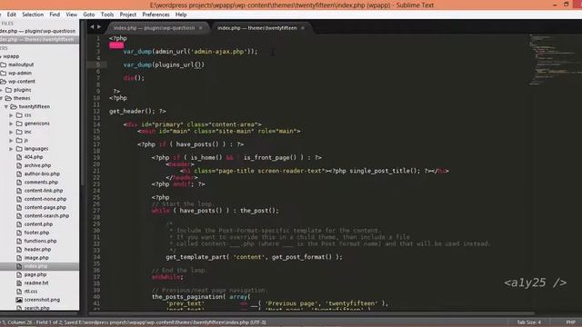Viewport: 582px width, 327px height.
Task: Click the languages folder icon
Action: [x=19, y=149]
